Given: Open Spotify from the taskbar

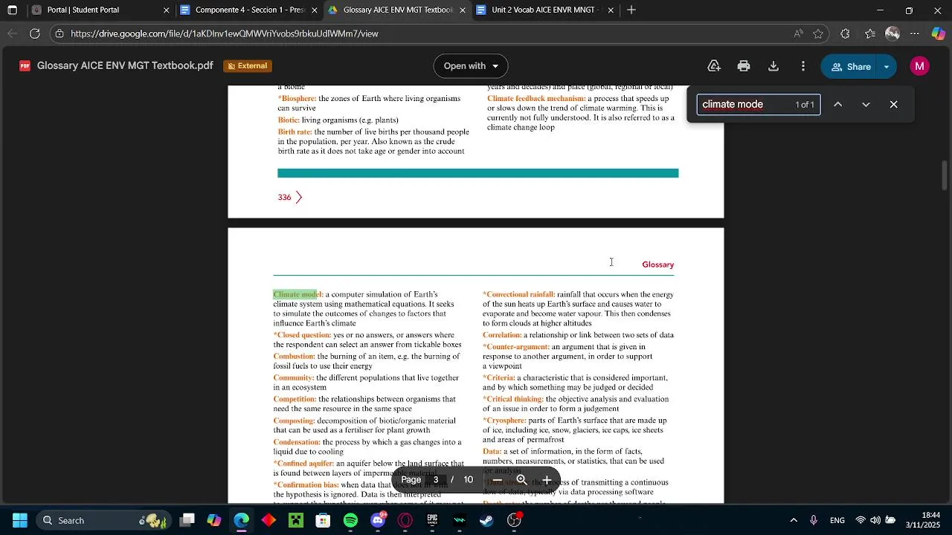Looking at the screenshot, I should [350, 520].
